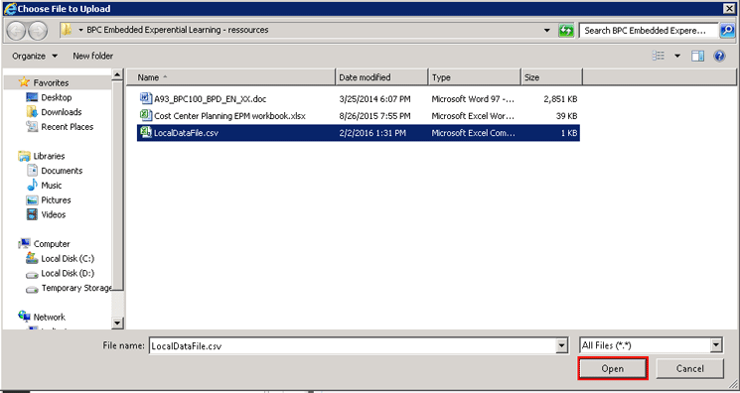Click the breadcrumb arrow before BPC Embedded folder
This screenshot has height=393, width=740.
click(x=80, y=30)
